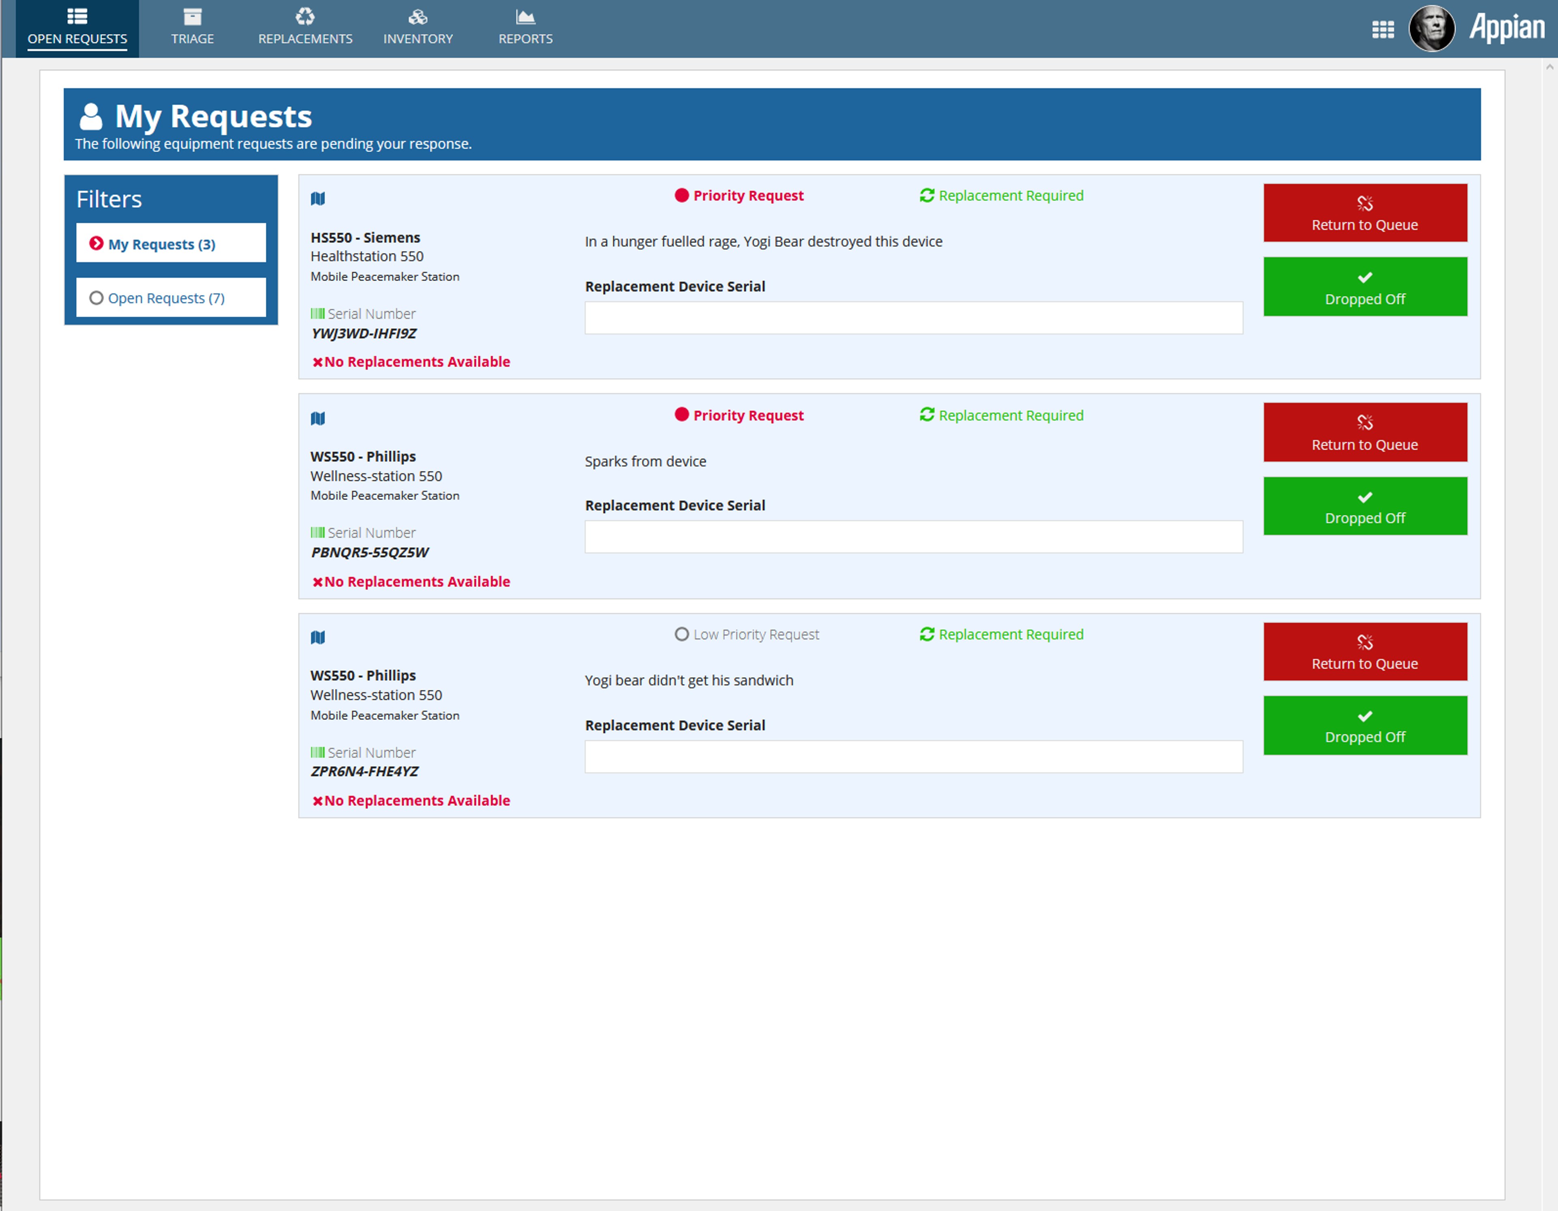Click Replacement Required refresh icon on HS550 card
This screenshot has height=1211, width=1558.
point(927,195)
